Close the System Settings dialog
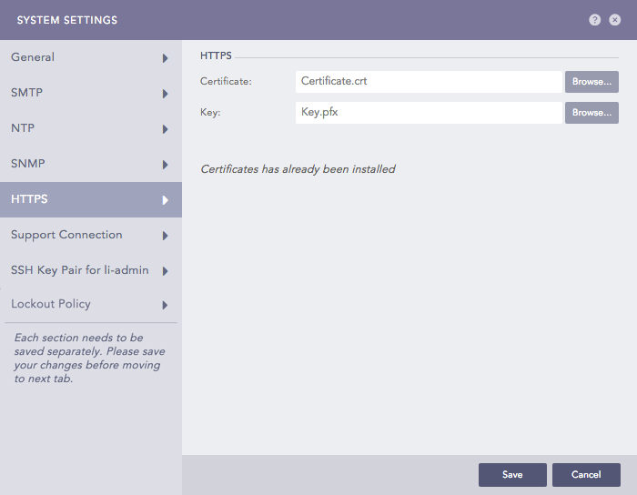Screen dimensions: 637x495 point(615,20)
